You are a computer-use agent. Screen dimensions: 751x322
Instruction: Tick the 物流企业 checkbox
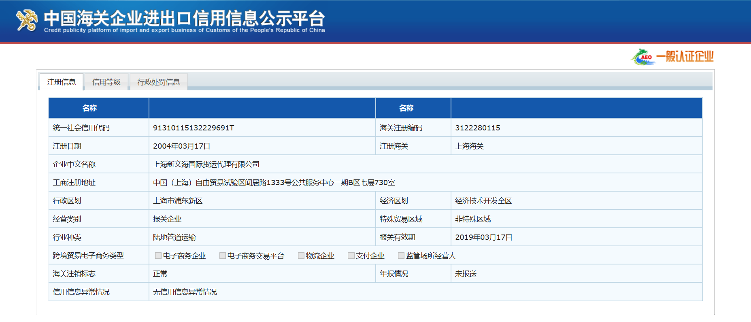click(301, 256)
